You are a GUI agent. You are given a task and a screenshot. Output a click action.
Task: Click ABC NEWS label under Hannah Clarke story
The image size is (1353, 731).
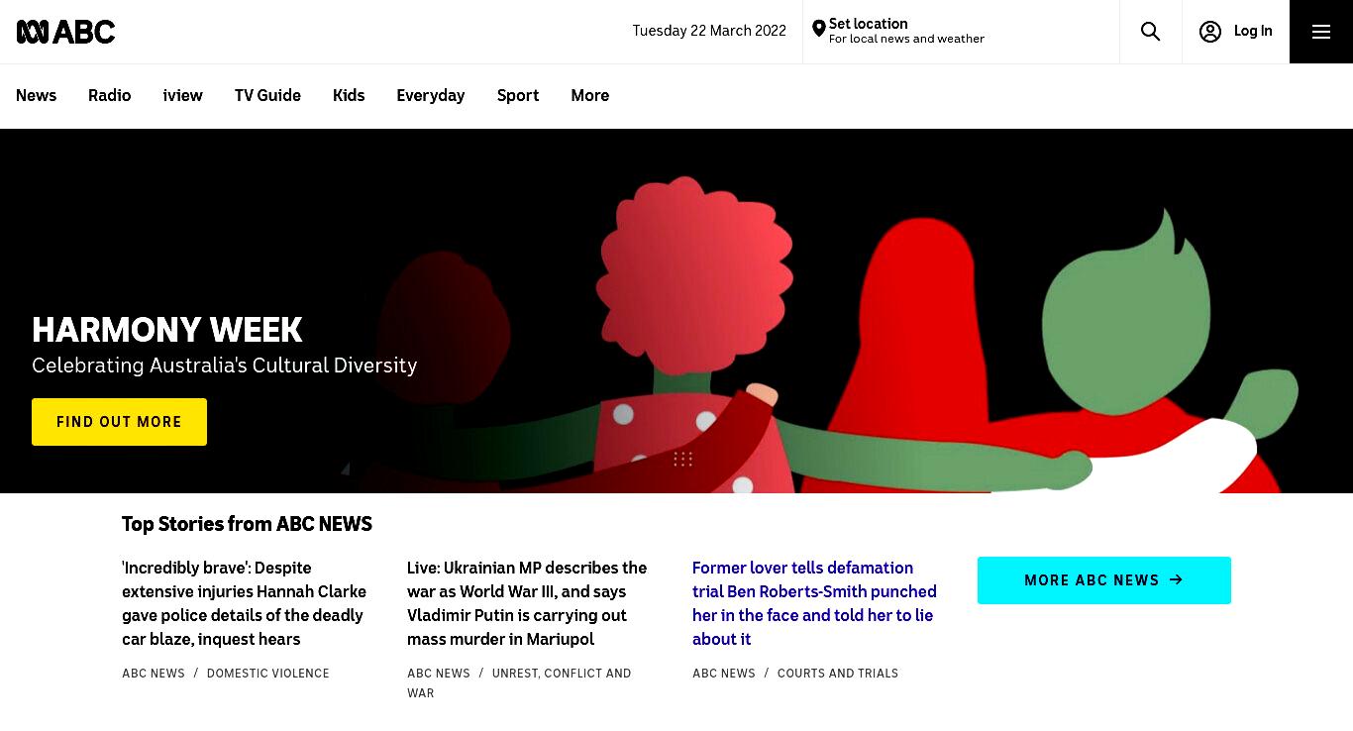154,674
